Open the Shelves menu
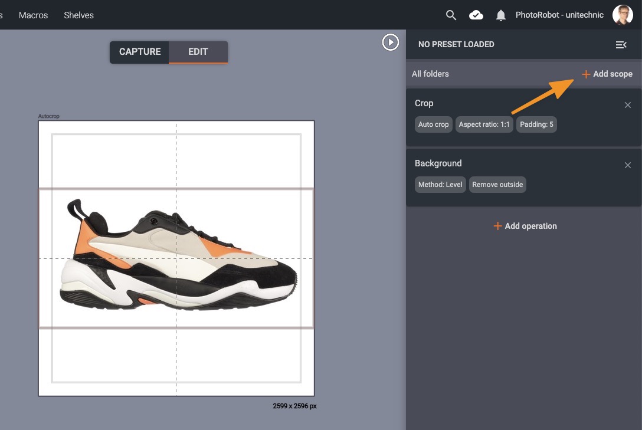This screenshot has height=430, width=642. pyautogui.click(x=78, y=15)
